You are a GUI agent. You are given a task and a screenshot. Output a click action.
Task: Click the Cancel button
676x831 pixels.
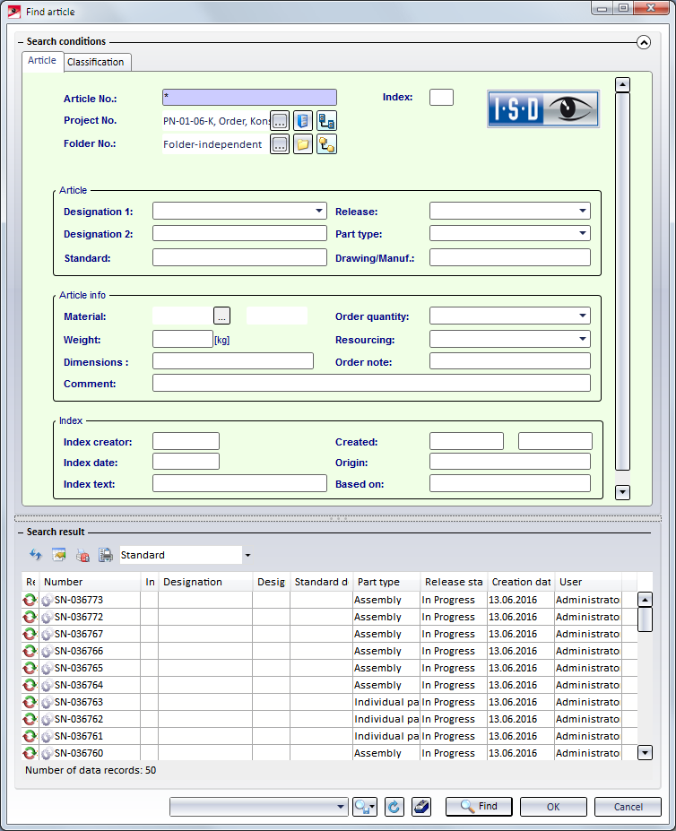(x=628, y=807)
